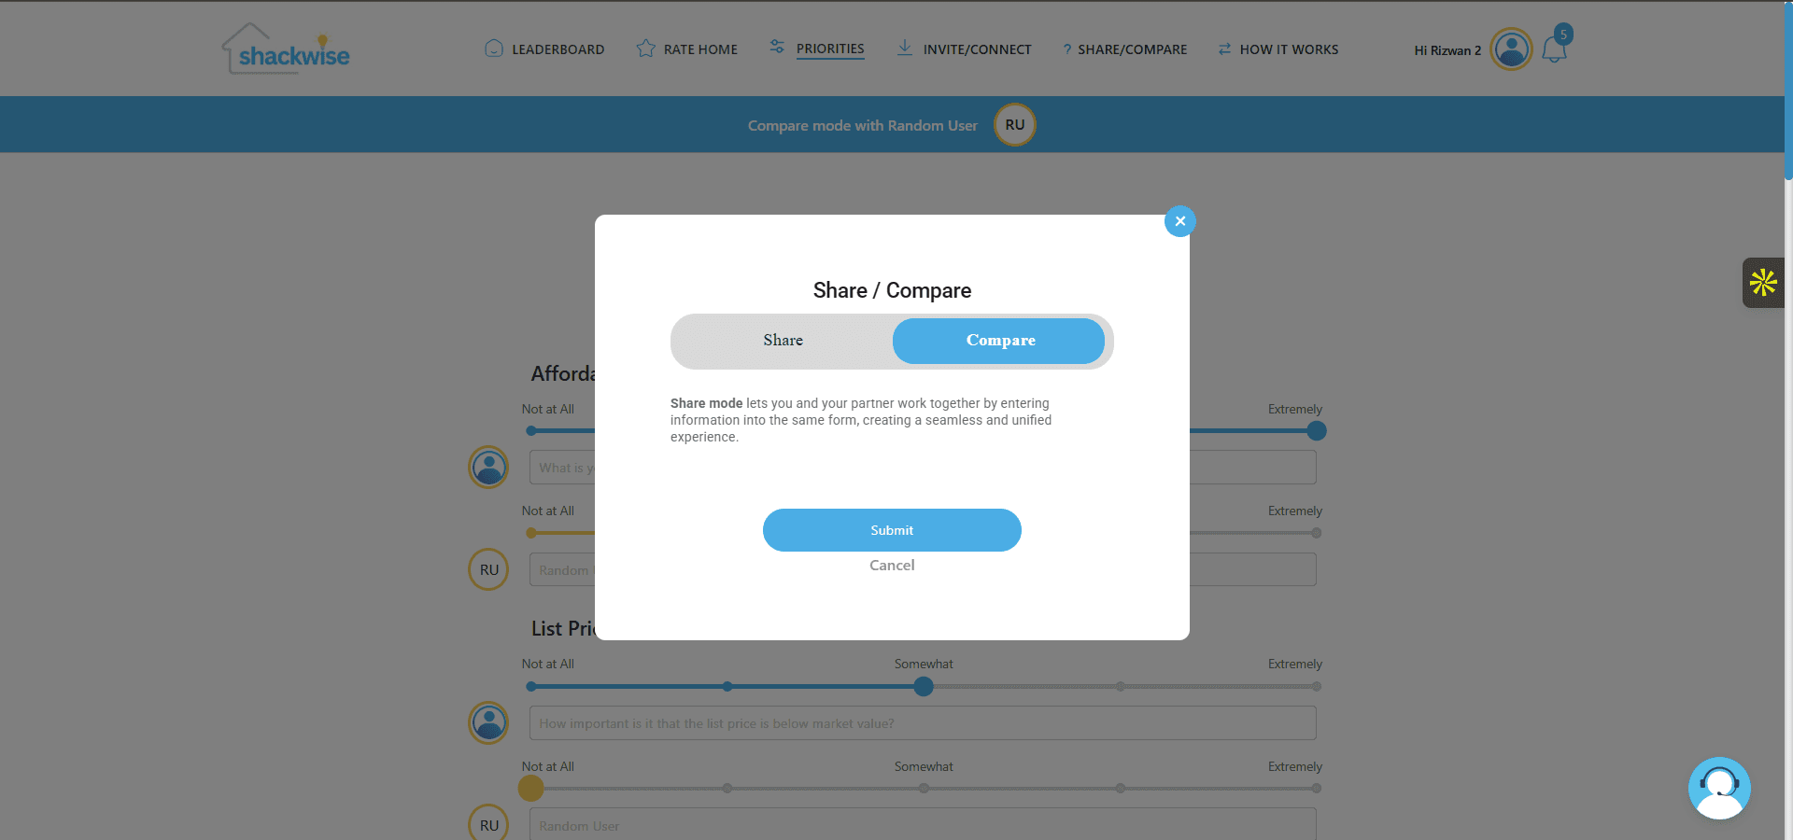The height and width of the screenshot is (840, 1793).
Task: Open notifications bell icon
Action: pyautogui.click(x=1555, y=48)
